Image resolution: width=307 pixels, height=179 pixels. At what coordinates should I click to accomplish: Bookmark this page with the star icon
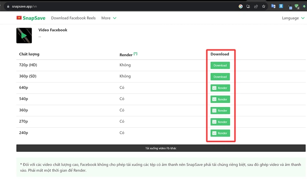point(264,6)
